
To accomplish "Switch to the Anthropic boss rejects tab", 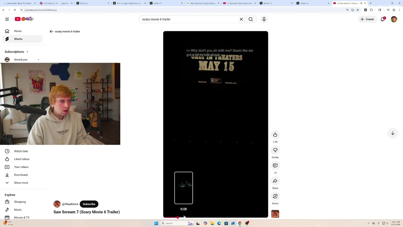I will 202,3.
